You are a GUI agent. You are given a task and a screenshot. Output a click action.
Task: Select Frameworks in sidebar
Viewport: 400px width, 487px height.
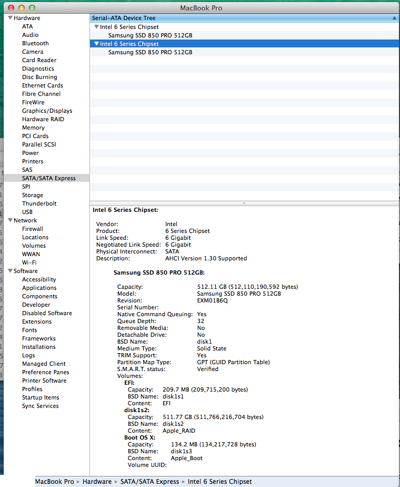tap(39, 338)
